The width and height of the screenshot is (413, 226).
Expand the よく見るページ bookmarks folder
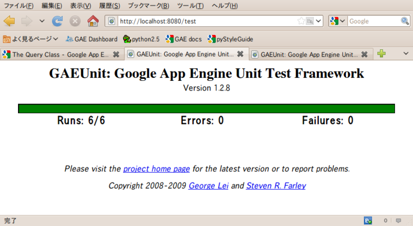pyautogui.click(x=30, y=39)
